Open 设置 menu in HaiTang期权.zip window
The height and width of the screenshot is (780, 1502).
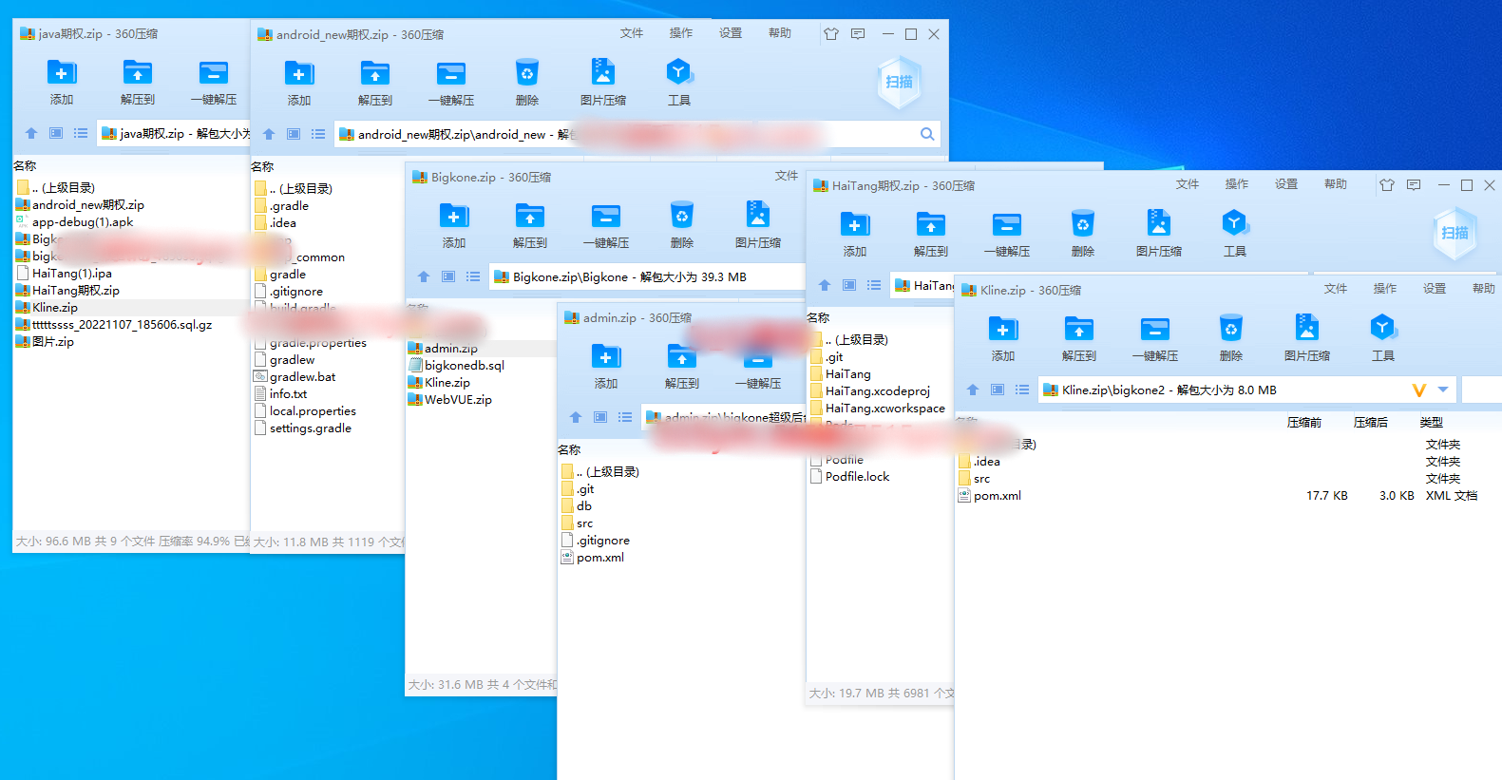pos(1285,184)
